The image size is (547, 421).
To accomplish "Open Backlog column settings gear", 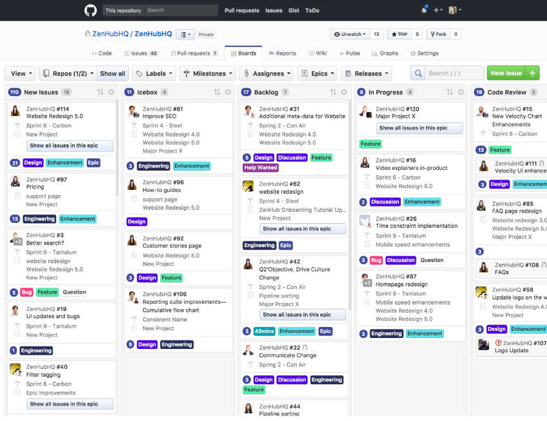I will [x=344, y=92].
